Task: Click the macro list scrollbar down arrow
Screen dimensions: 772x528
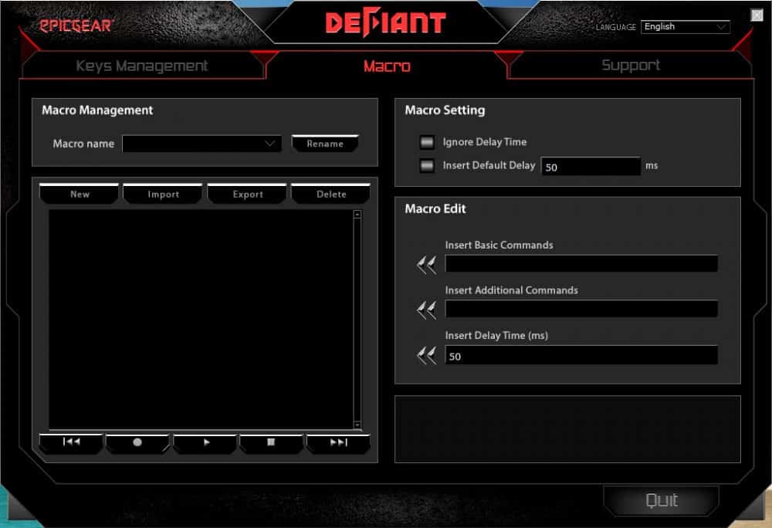Action: [x=357, y=424]
